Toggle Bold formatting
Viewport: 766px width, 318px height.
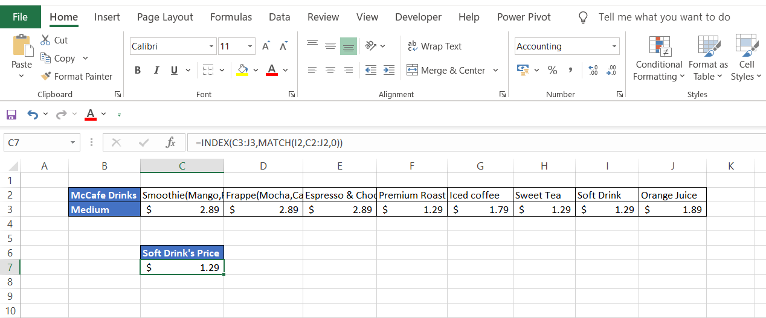(x=138, y=71)
